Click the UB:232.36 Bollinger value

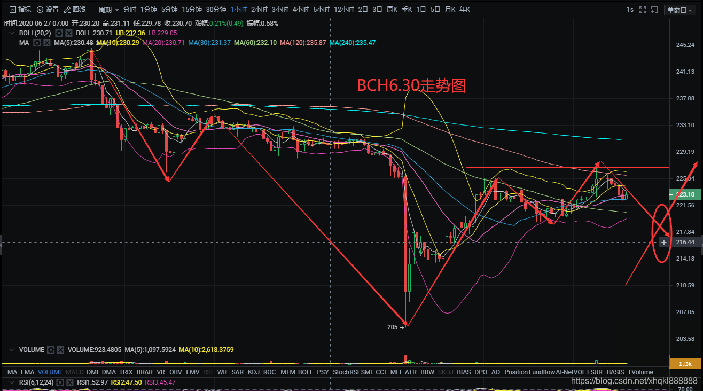click(130, 33)
